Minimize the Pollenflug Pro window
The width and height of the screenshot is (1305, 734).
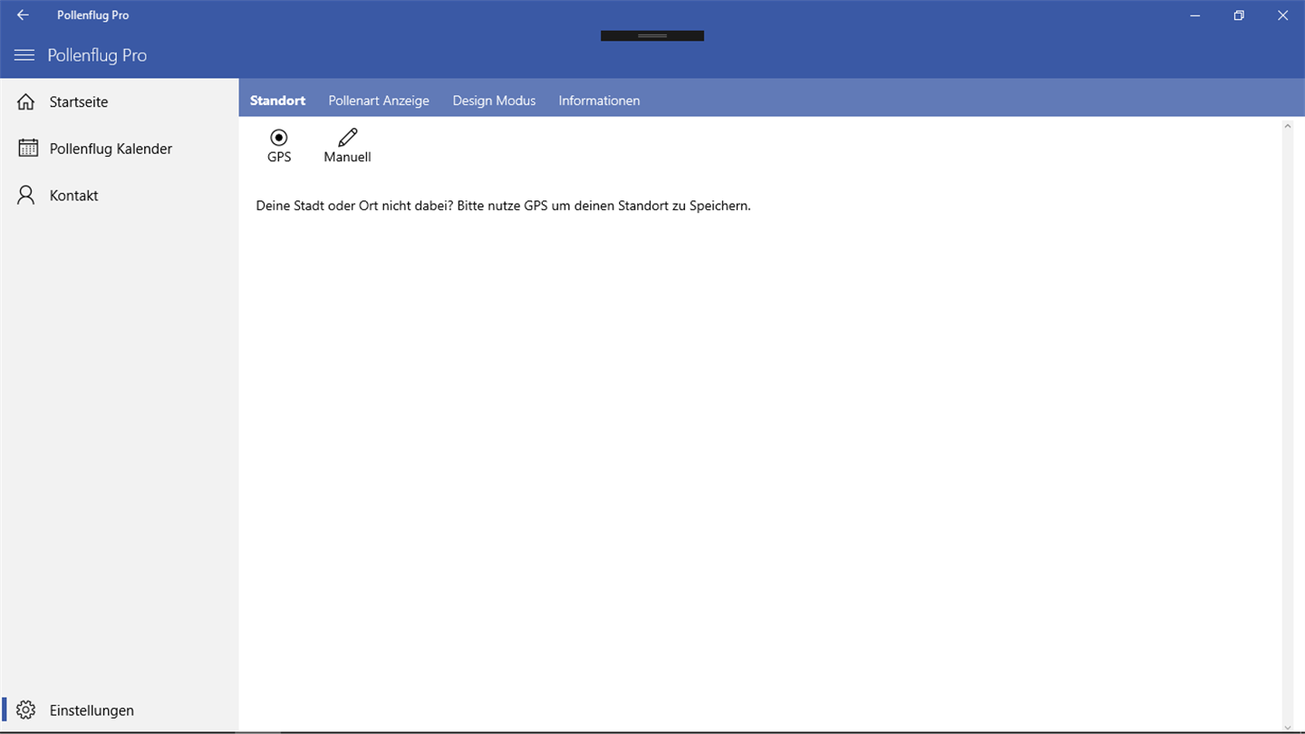click(1196, 15)
